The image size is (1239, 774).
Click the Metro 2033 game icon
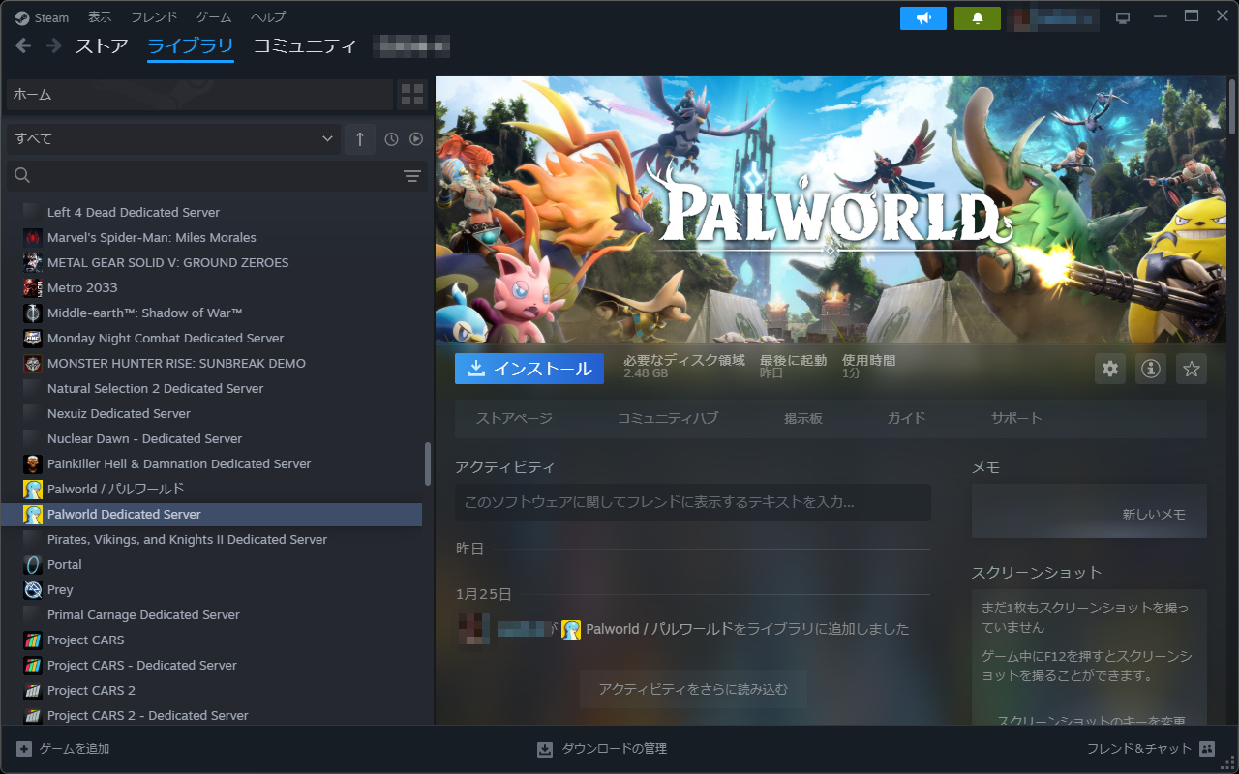(33, 287)
